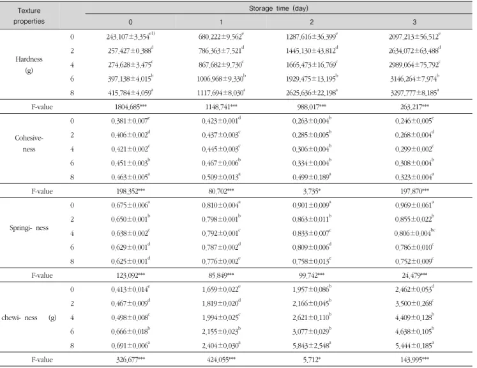Select springiness value 0.969±0.061
This screenshot has height=368, width=477.
point(414,205)
